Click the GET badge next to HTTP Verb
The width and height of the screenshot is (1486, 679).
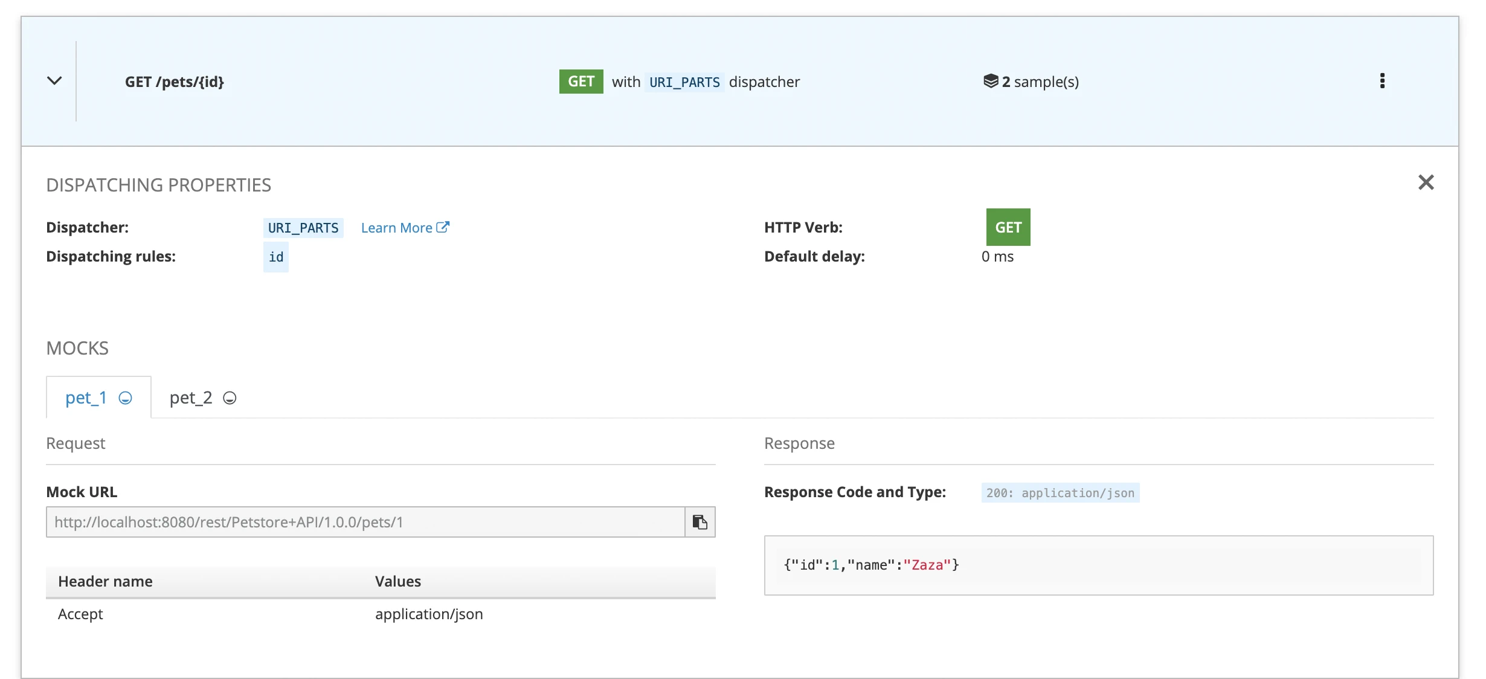pyautogui.click(x=1008, y=227)
